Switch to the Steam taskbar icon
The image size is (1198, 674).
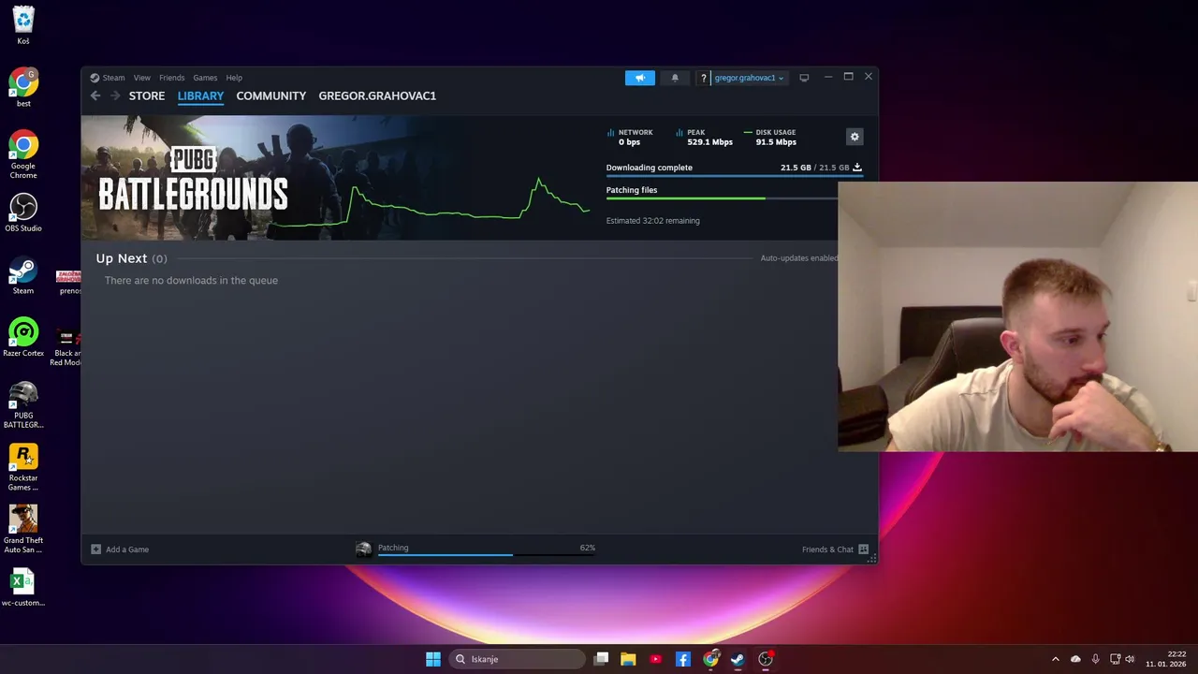738,659
